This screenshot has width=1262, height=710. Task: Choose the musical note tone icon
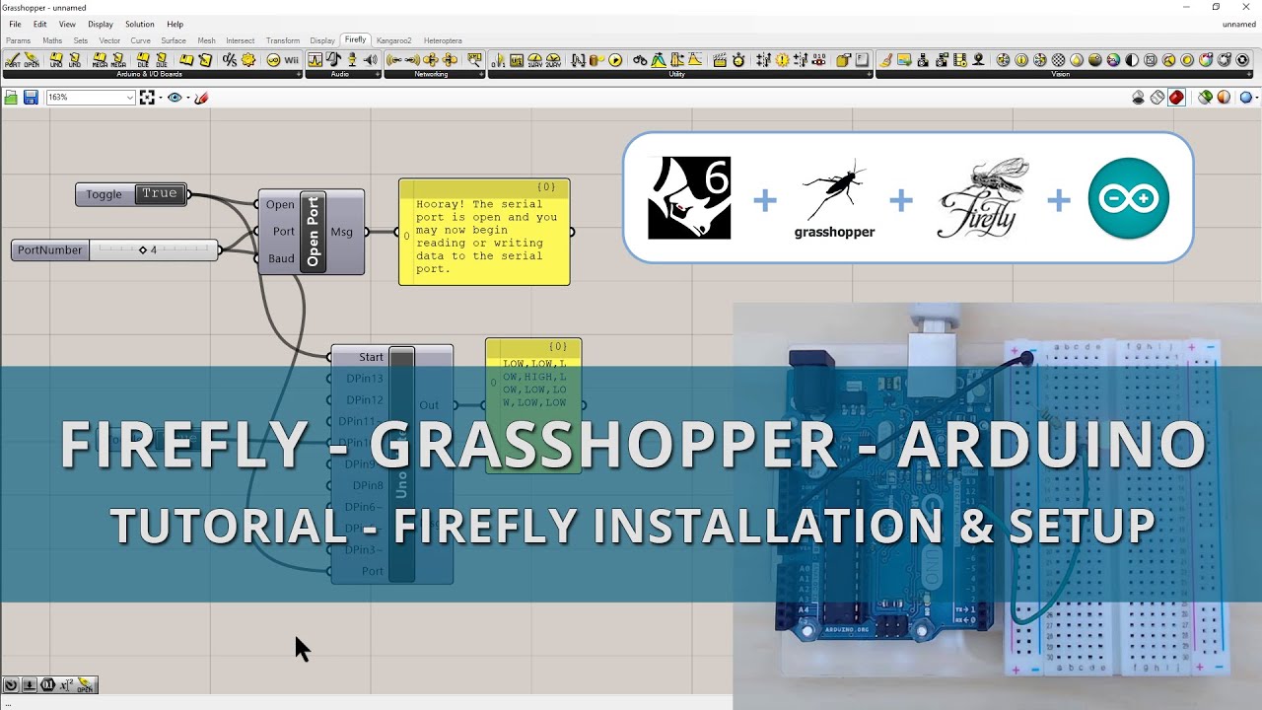[333, 60]
